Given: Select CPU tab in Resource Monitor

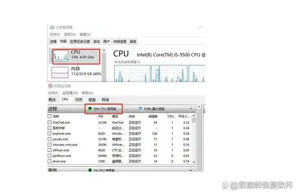Looking at the screenshot, I should [65, 99].
